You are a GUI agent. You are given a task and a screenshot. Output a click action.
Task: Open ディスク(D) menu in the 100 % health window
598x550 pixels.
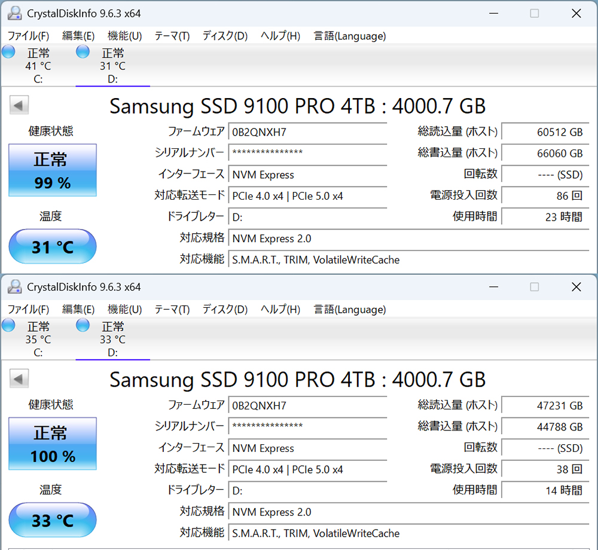225,310
